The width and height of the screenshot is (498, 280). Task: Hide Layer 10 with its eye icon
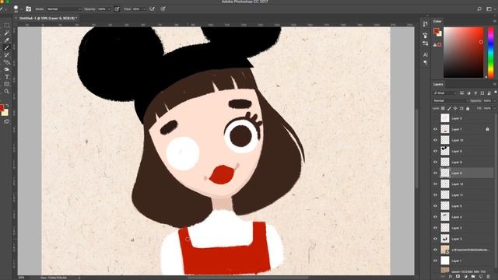[435, 140]
